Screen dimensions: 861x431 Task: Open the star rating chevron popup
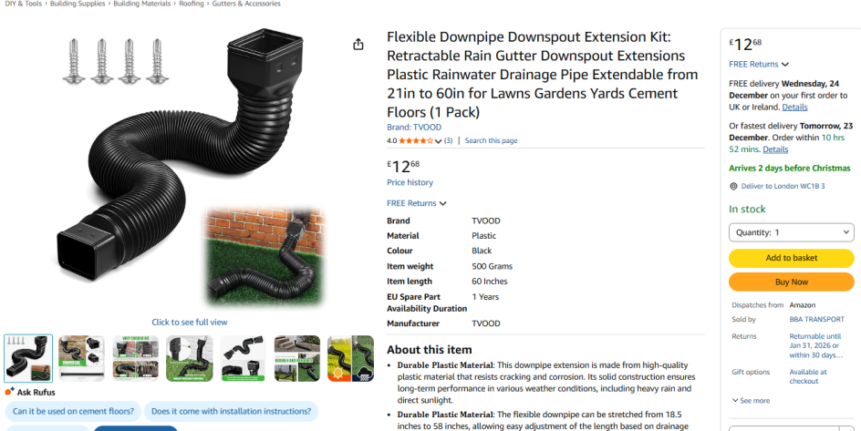(x=438, y=141)
